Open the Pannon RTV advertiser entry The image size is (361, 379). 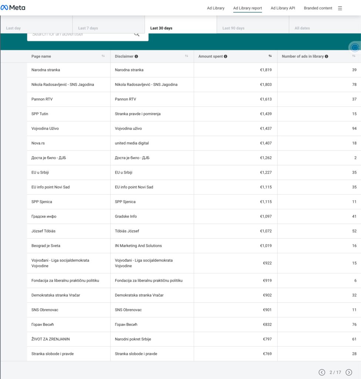click(x=42, y=99)
